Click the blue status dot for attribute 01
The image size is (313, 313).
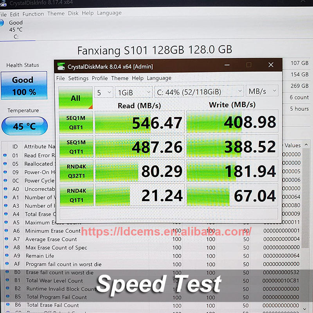coord(5,155)
